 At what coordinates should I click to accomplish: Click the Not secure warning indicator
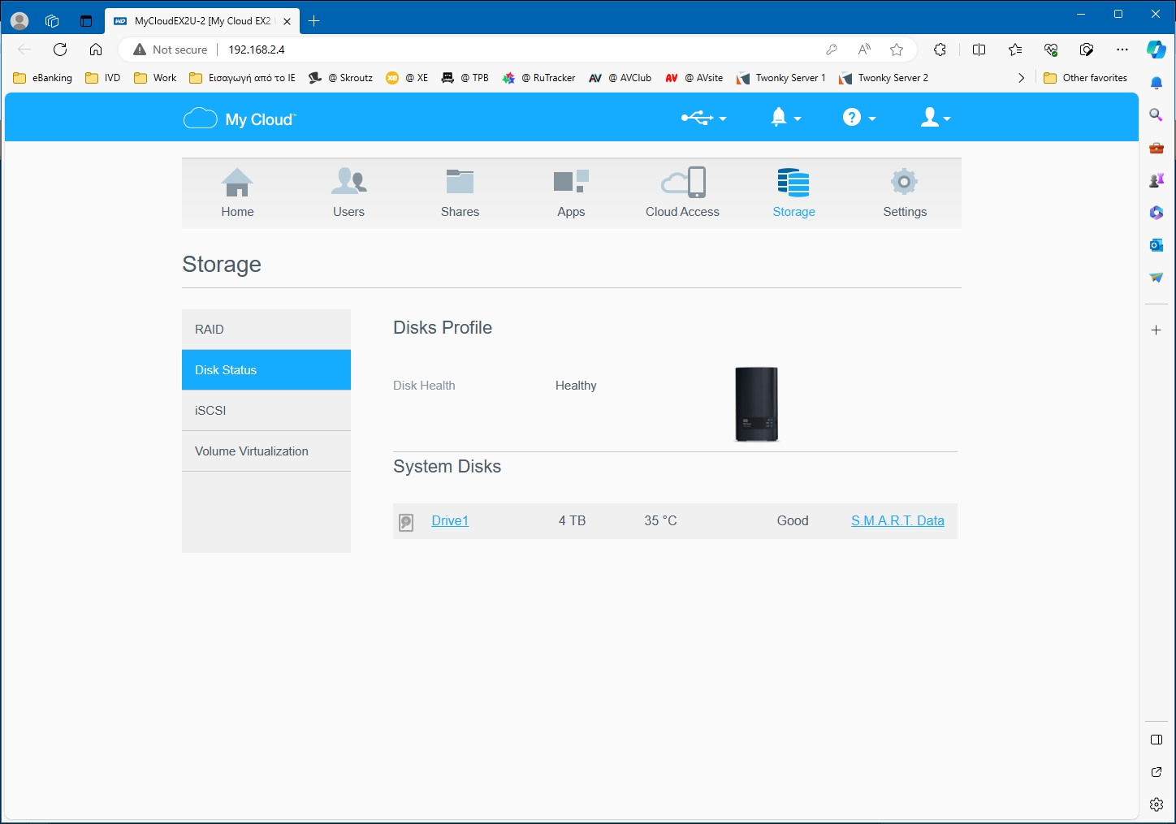(x=171, y=50)
